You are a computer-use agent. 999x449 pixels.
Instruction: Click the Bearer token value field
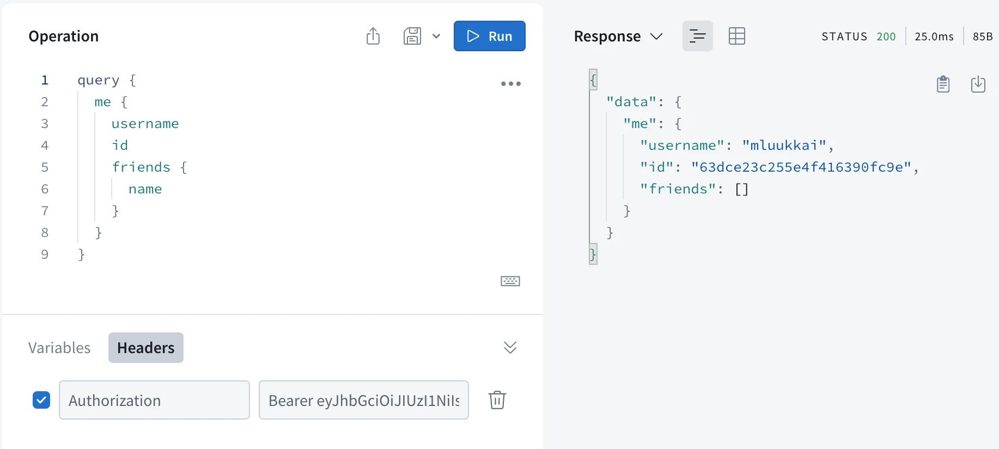click(364, 400)
